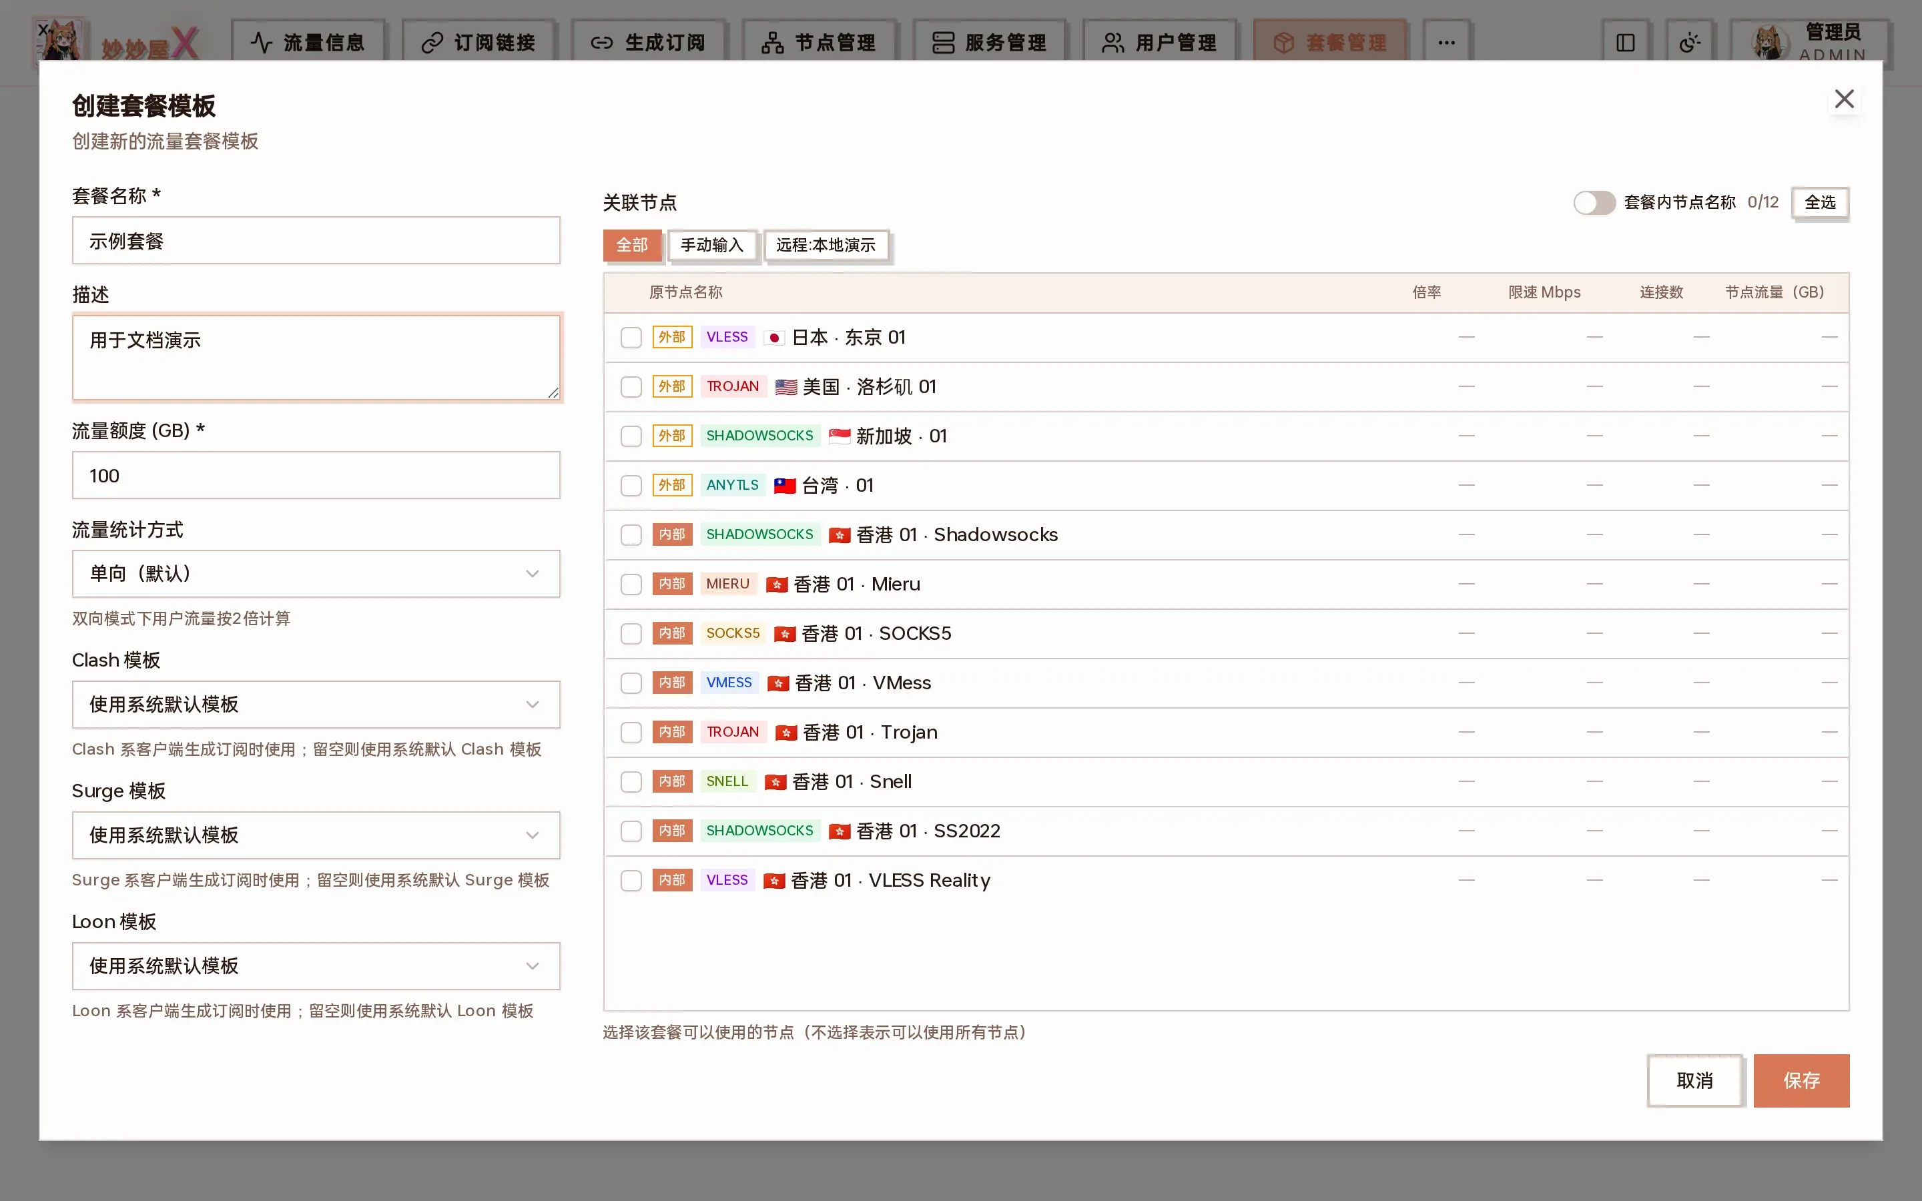Click the admin avatar icon

click(1770, 42)
